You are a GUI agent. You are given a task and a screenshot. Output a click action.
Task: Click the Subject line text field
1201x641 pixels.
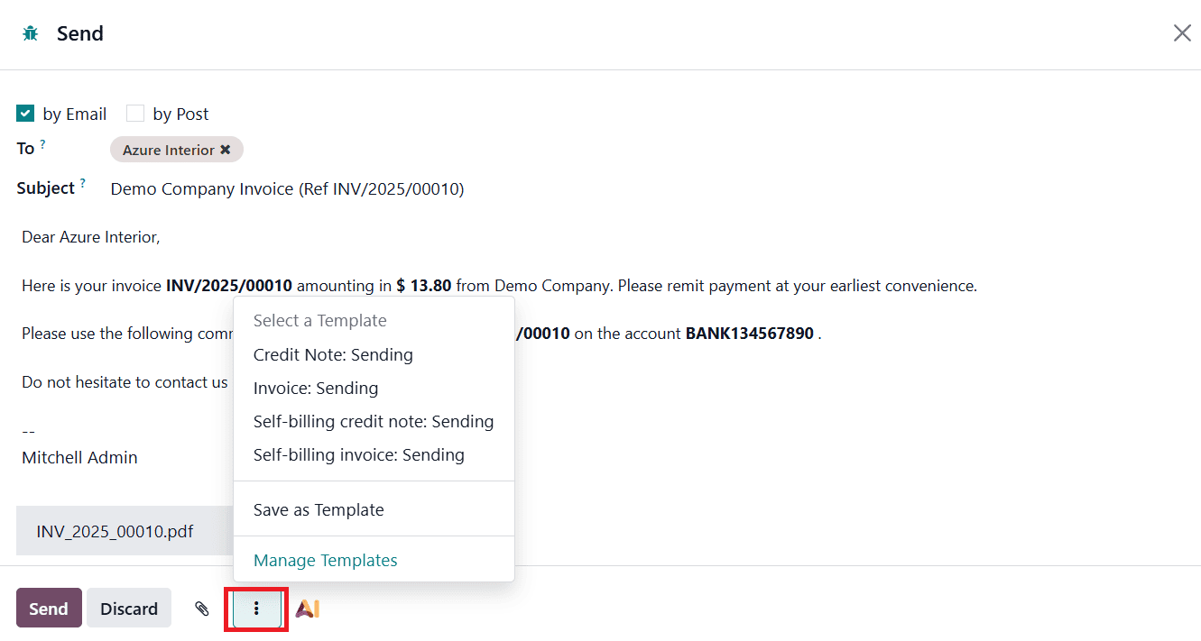[287, 188]
